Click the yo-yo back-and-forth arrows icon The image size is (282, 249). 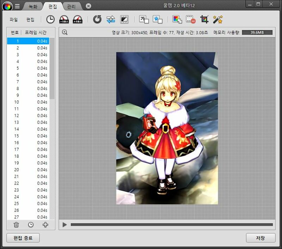[x=111, y=19]
